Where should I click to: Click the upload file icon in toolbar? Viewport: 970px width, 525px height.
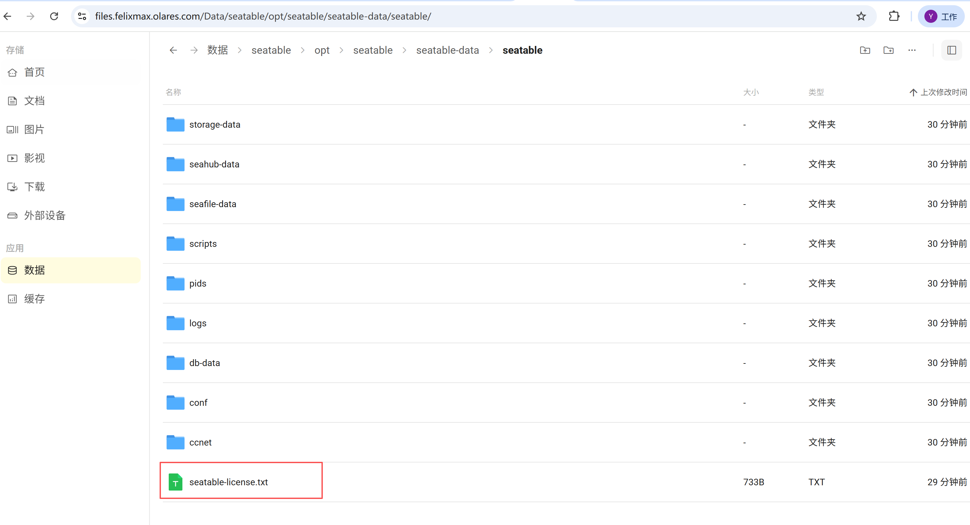coord(865,50)
